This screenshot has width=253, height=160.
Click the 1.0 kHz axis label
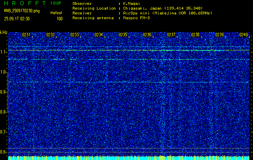pyautogui.click(x=3, y=72)
